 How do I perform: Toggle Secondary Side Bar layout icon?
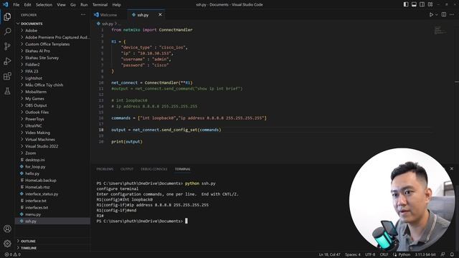(x=422, y=5)
